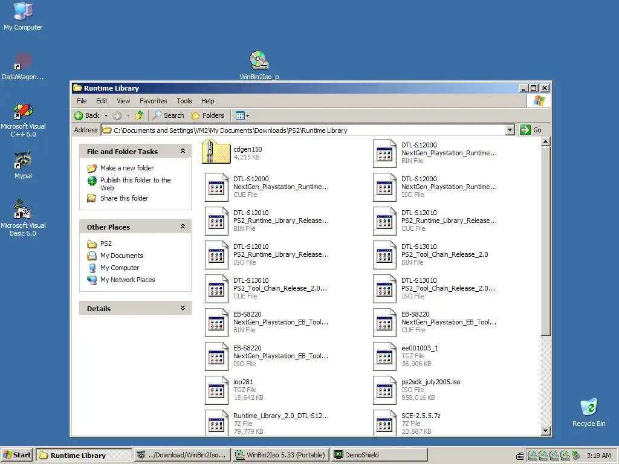Go to My Computer in Other Places
This screenshot has width=619, height=464.
[x=120, y=268]
